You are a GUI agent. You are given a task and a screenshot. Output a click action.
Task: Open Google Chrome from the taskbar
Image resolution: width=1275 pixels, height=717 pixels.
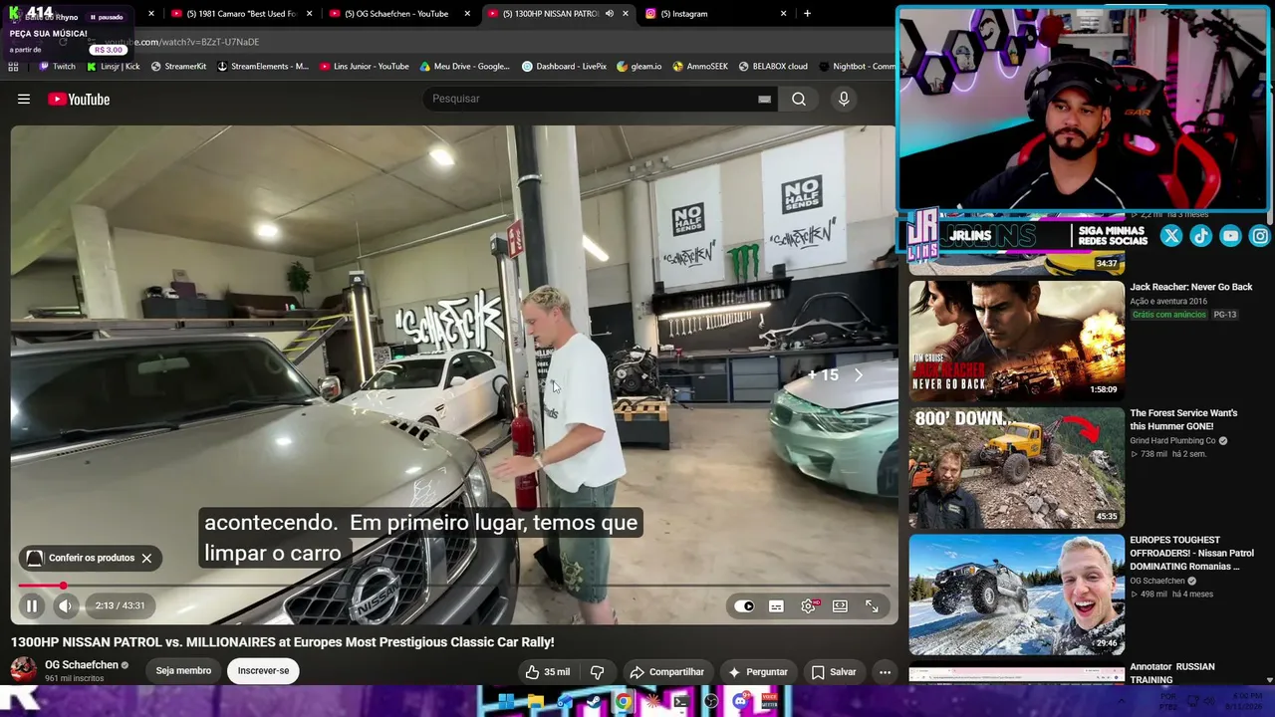[x=623, y=702]
